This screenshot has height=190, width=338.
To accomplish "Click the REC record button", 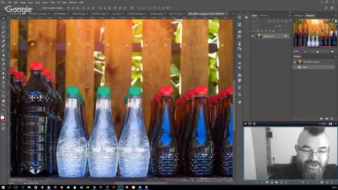I will [323, 124].
